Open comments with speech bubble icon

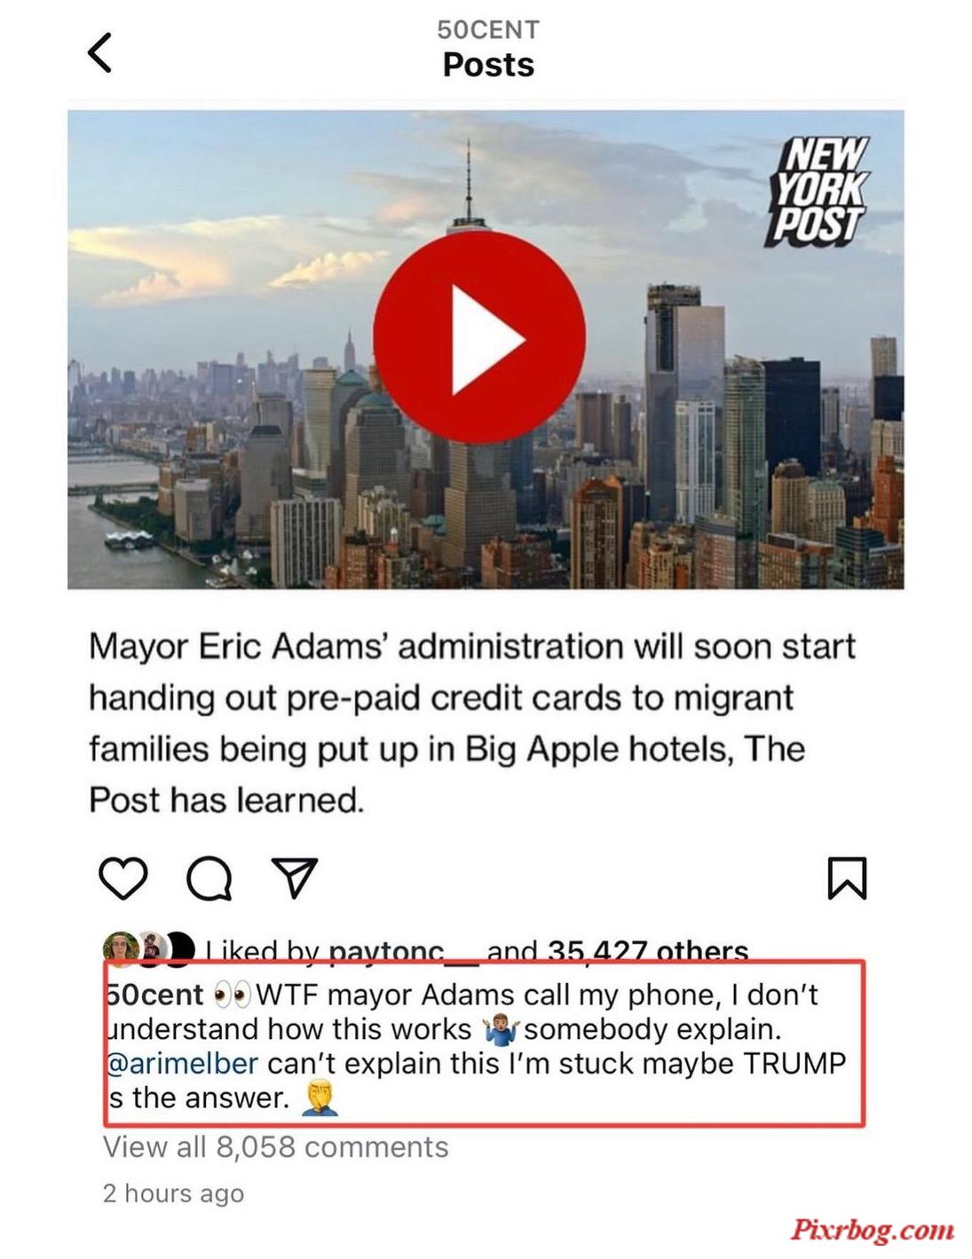point(209,878)
